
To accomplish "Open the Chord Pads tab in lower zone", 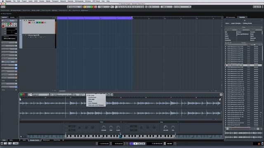I will click(x=57, y=140).
